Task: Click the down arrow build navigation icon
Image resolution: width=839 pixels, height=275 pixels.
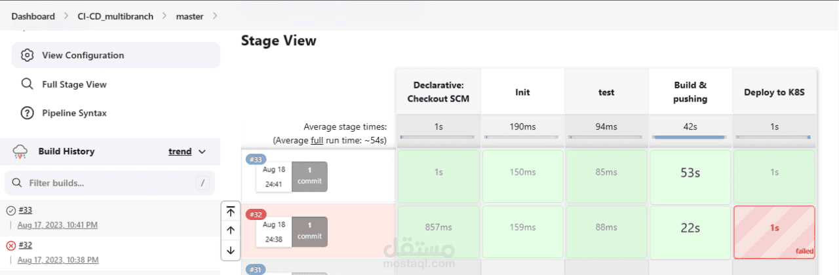Action: 230,249
